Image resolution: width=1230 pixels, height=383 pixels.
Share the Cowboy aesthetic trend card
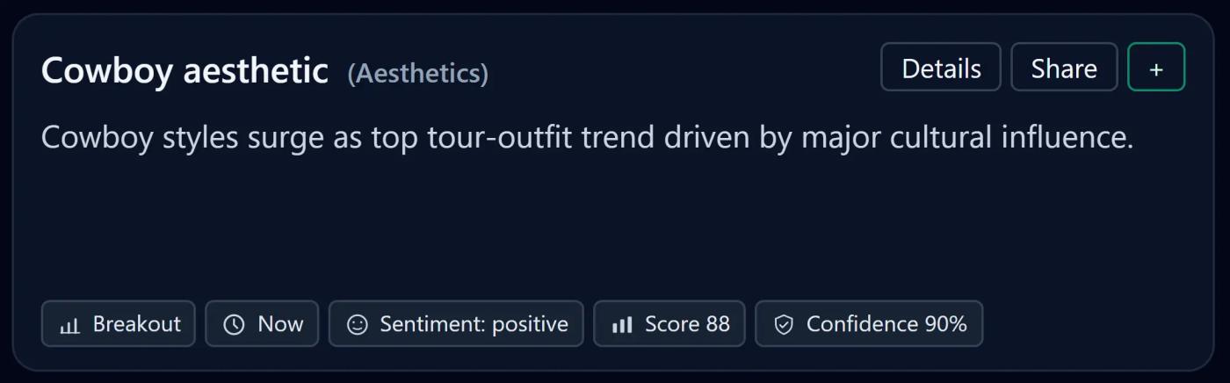[1063, 68]
